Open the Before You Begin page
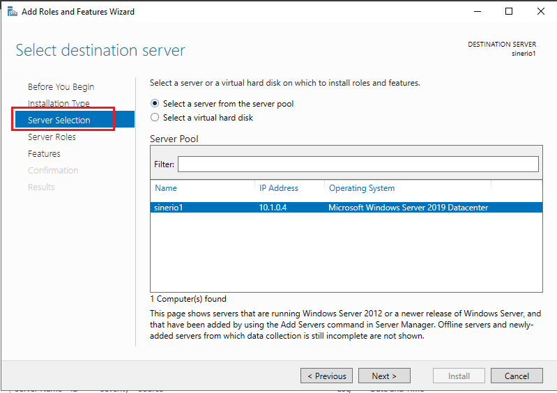 tap(61, 87)
